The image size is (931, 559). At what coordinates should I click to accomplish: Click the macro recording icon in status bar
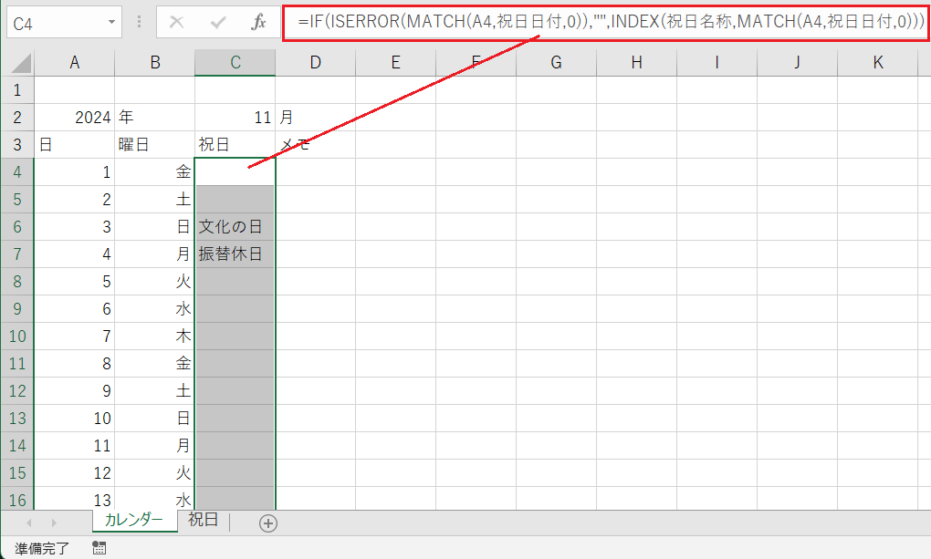(99, 548)
